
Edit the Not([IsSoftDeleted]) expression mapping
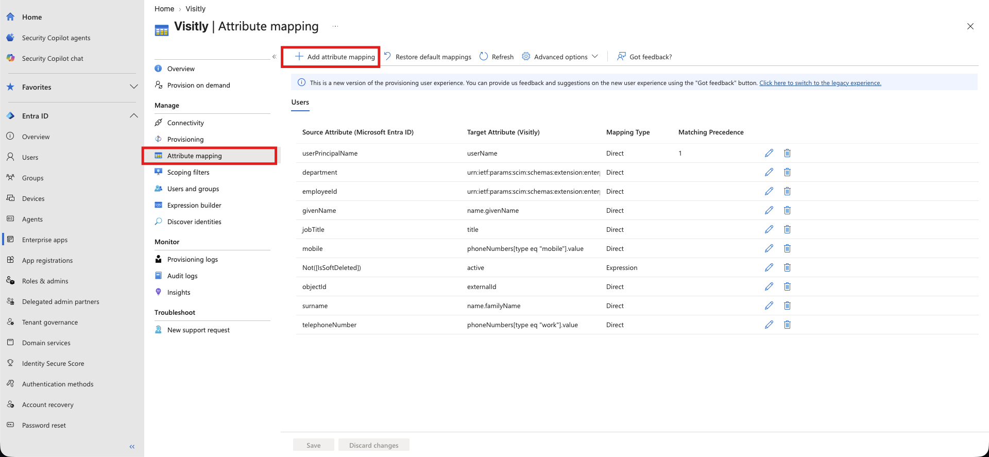pos(769,267)
